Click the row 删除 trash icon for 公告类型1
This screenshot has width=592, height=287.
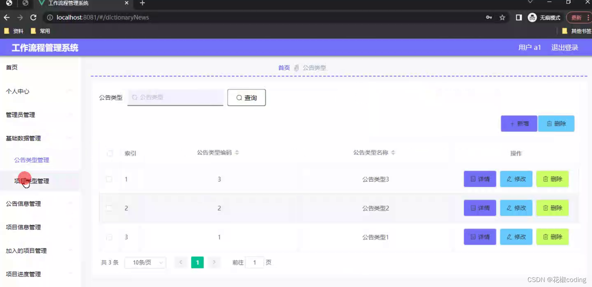546,237
